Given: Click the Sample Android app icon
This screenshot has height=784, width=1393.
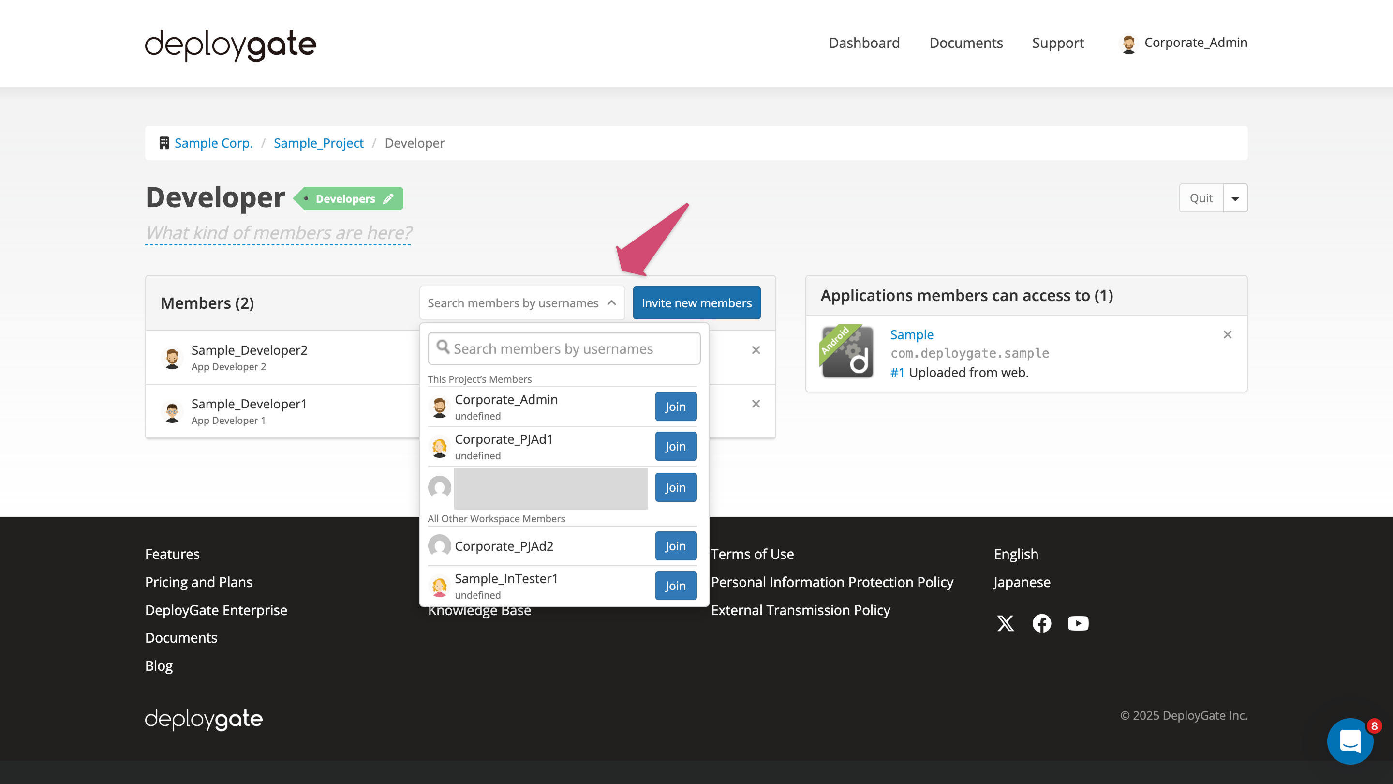Looking at the screenshot, I should pos(847,353).
